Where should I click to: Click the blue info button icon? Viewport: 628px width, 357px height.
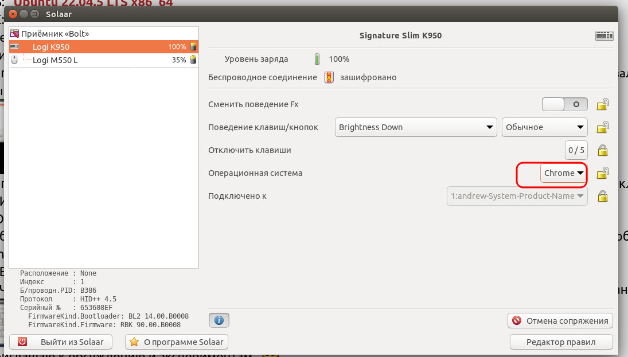pos(219,320)
